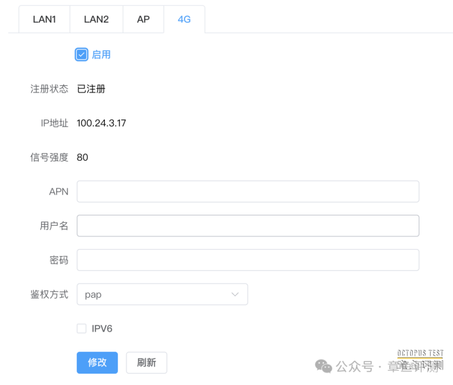
Task: Open the 鉴权方式 authentication dropdown
Action: [162, 294]
